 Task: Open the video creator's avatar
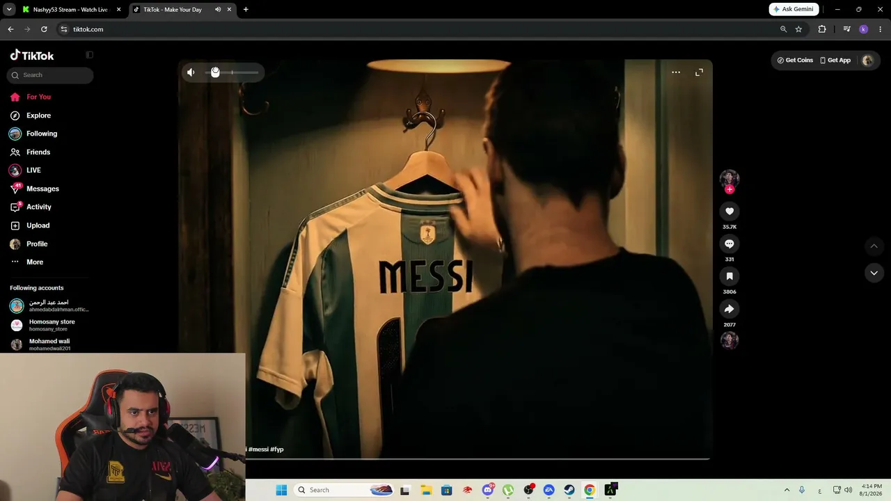tap(730, 178)
